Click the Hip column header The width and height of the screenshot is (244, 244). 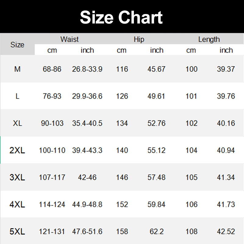tap(139, 39)
